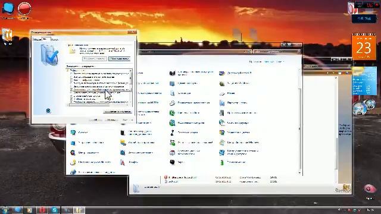Open Экран (Display) item with black monitor icon

coord(177,162)
